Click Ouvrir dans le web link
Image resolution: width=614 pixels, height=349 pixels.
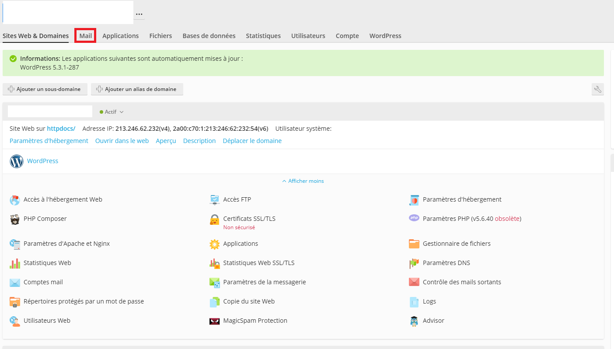coord(122,141)
